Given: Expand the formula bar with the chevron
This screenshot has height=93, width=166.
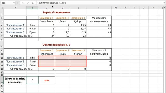Looking at the screenshot, I should pyautogui.click(x=164, y=3).
